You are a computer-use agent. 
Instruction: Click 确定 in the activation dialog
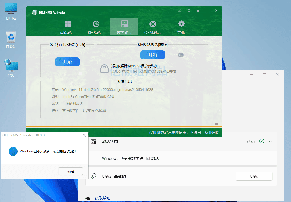(70, 171)
